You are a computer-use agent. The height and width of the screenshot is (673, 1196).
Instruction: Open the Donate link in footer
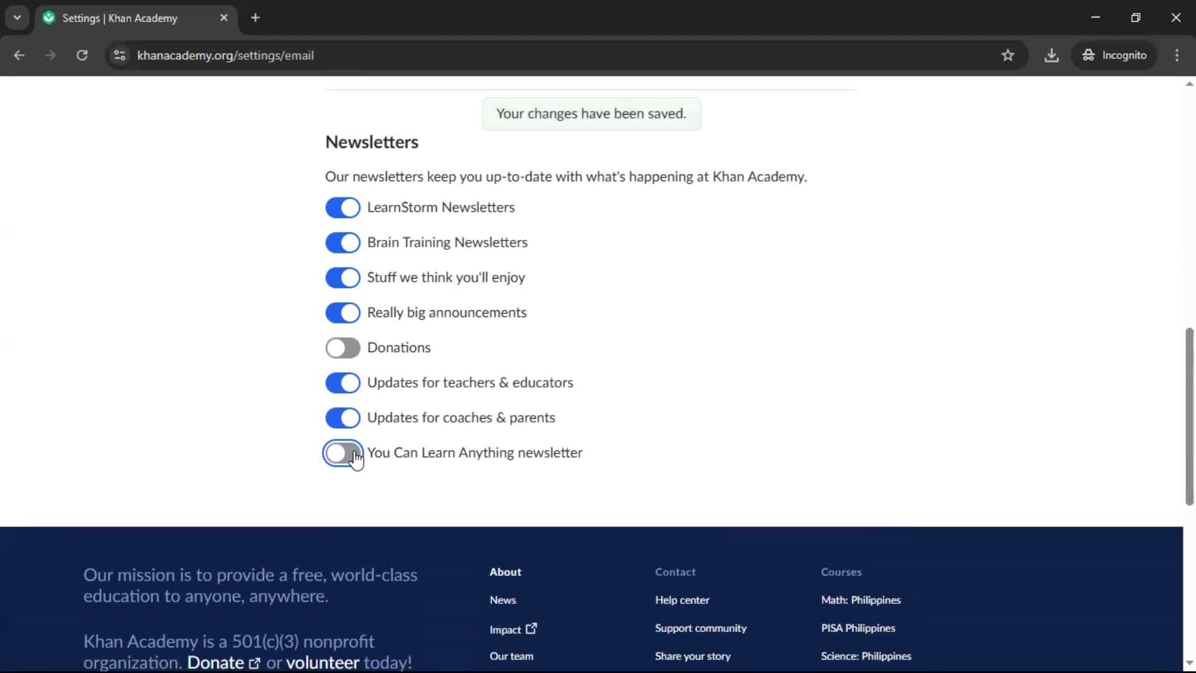pos(224,662)
